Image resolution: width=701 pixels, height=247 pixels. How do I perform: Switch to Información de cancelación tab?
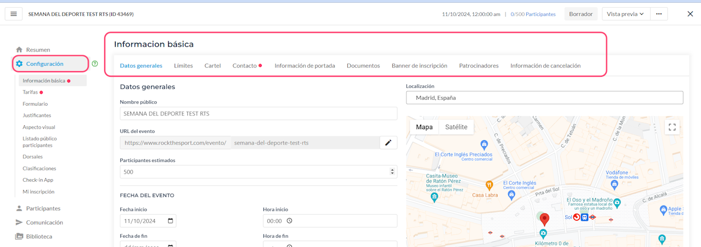545,66
